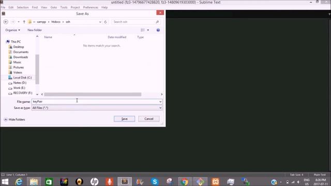Click the Windows Start button
Image resolution: width=331 pixels, height=186 pixels.
pos(5,181)
